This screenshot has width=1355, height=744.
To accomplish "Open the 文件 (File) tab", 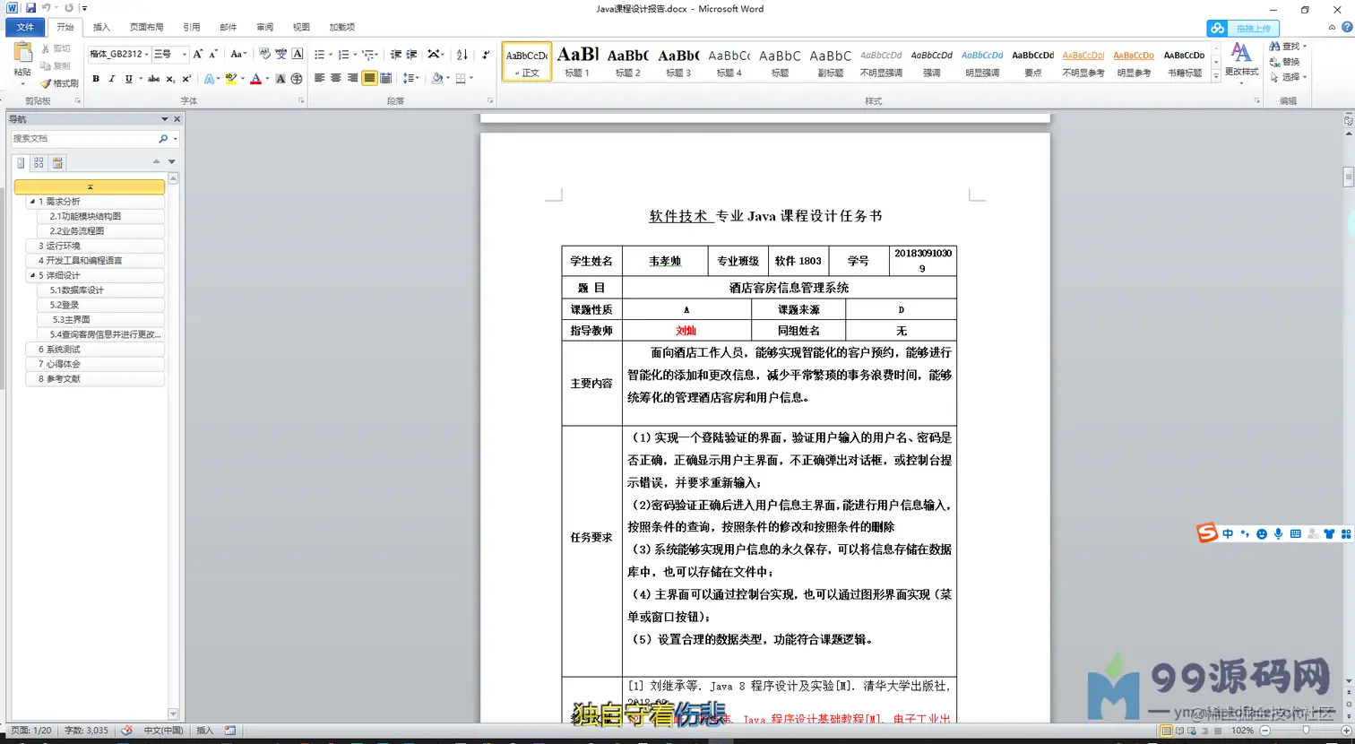I will (25, 27).
